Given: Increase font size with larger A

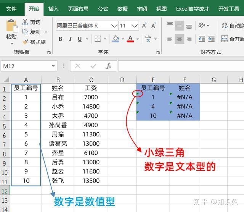Looking at the screenshot, I should 144,26.
